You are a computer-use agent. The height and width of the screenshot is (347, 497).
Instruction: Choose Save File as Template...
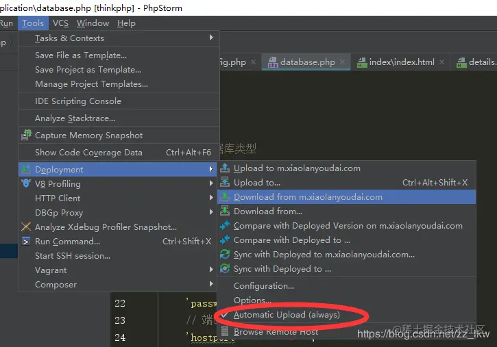coord(119,55)
